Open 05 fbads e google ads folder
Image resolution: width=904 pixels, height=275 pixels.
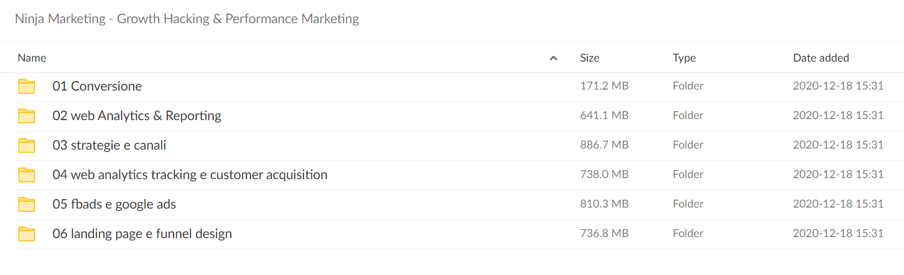[x=114, y=204]
